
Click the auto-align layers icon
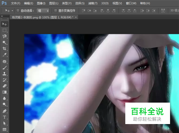pyautogui.click(x=163, y=11)
